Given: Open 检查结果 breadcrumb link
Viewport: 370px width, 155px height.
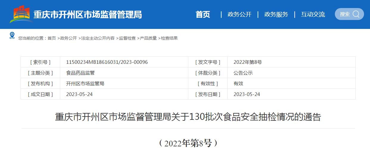Looking at the screenshot, I should [170, 38].
